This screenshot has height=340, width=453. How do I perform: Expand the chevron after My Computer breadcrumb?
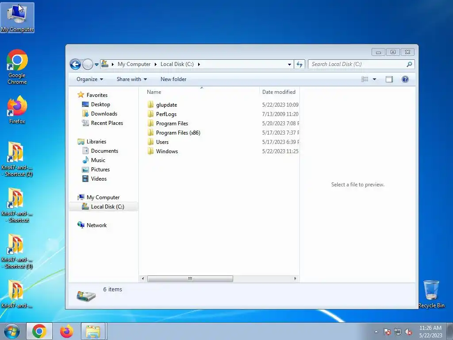point(155,64)
